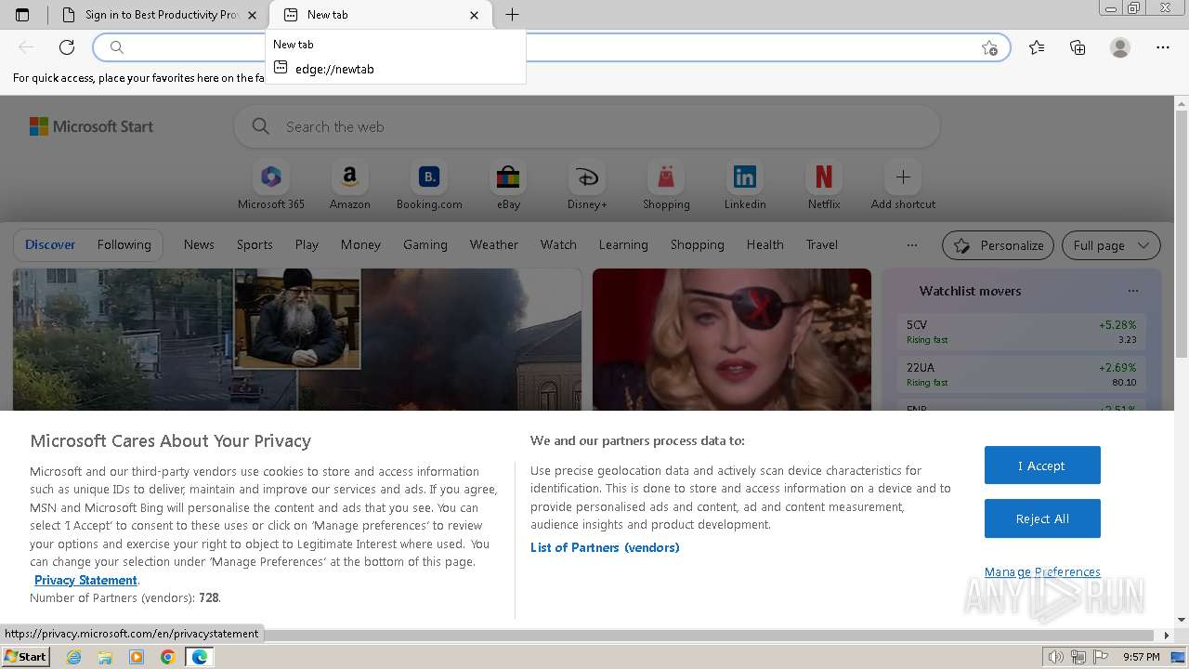Launch Chrome from taskbar
Viewport: 1189px width, 669px height.
(167, 657)
